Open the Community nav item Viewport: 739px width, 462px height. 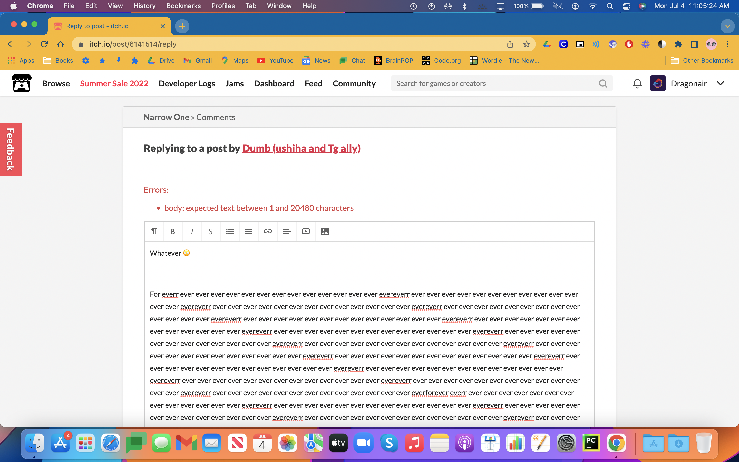click(x=354, y=83)
